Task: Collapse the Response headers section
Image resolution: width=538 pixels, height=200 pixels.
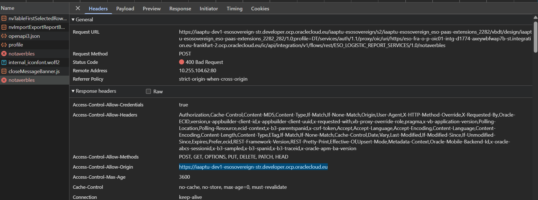Action: pyautogui.click(x=73, y=91)
